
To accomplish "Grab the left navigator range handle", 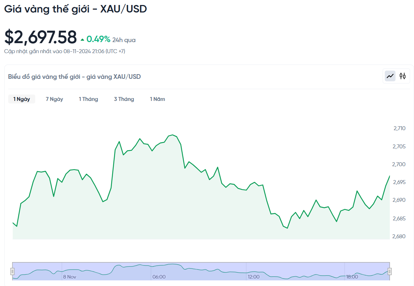I will pos(12,271).
